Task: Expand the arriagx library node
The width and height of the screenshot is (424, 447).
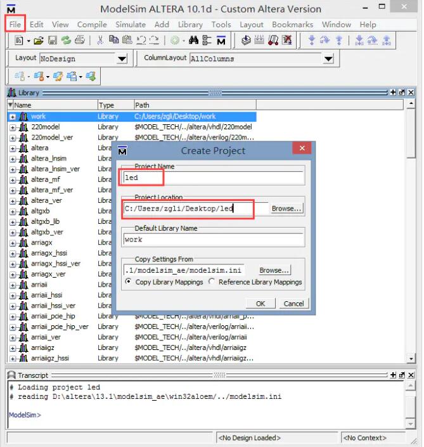Action: click(x=13, y=243)
